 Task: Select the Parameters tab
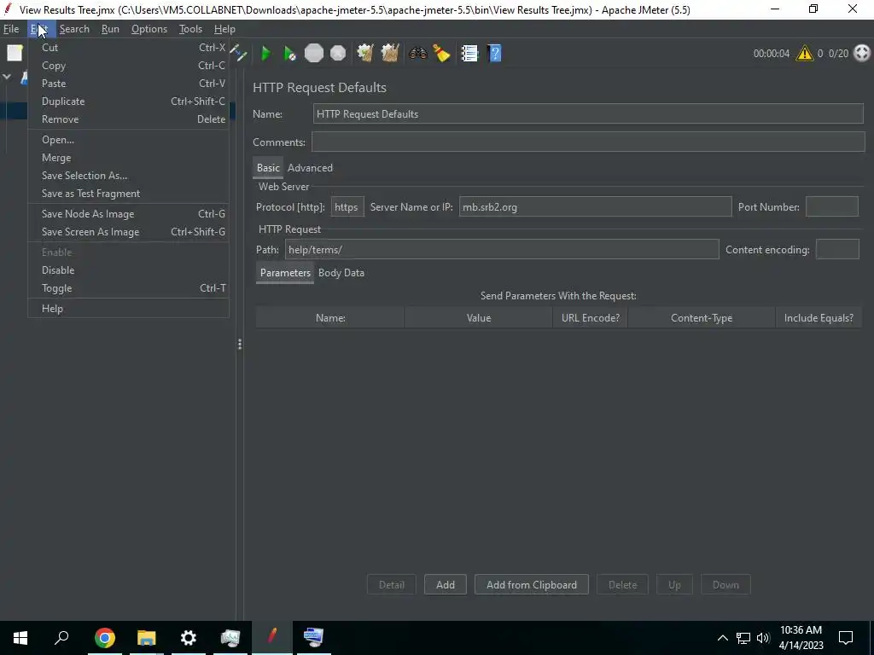click(285, 273)
